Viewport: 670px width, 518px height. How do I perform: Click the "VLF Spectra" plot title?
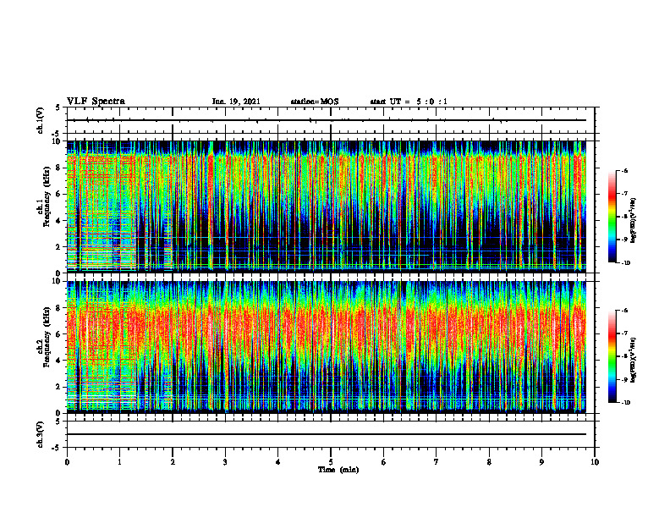pos(96,102)
